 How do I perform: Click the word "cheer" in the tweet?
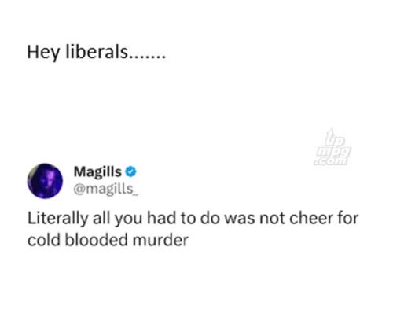(x=311, y=218)
